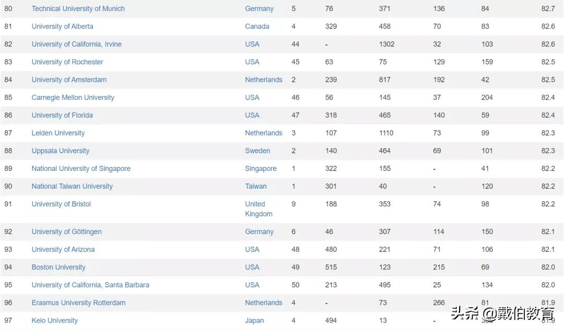Click Carnegie Mellon University name

click(73, 97)
